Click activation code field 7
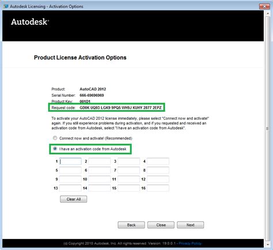273x250 pixels. 128,170
